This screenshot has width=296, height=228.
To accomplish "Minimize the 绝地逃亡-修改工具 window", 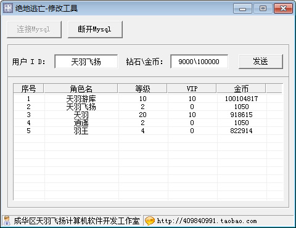I will coord(242,9).
